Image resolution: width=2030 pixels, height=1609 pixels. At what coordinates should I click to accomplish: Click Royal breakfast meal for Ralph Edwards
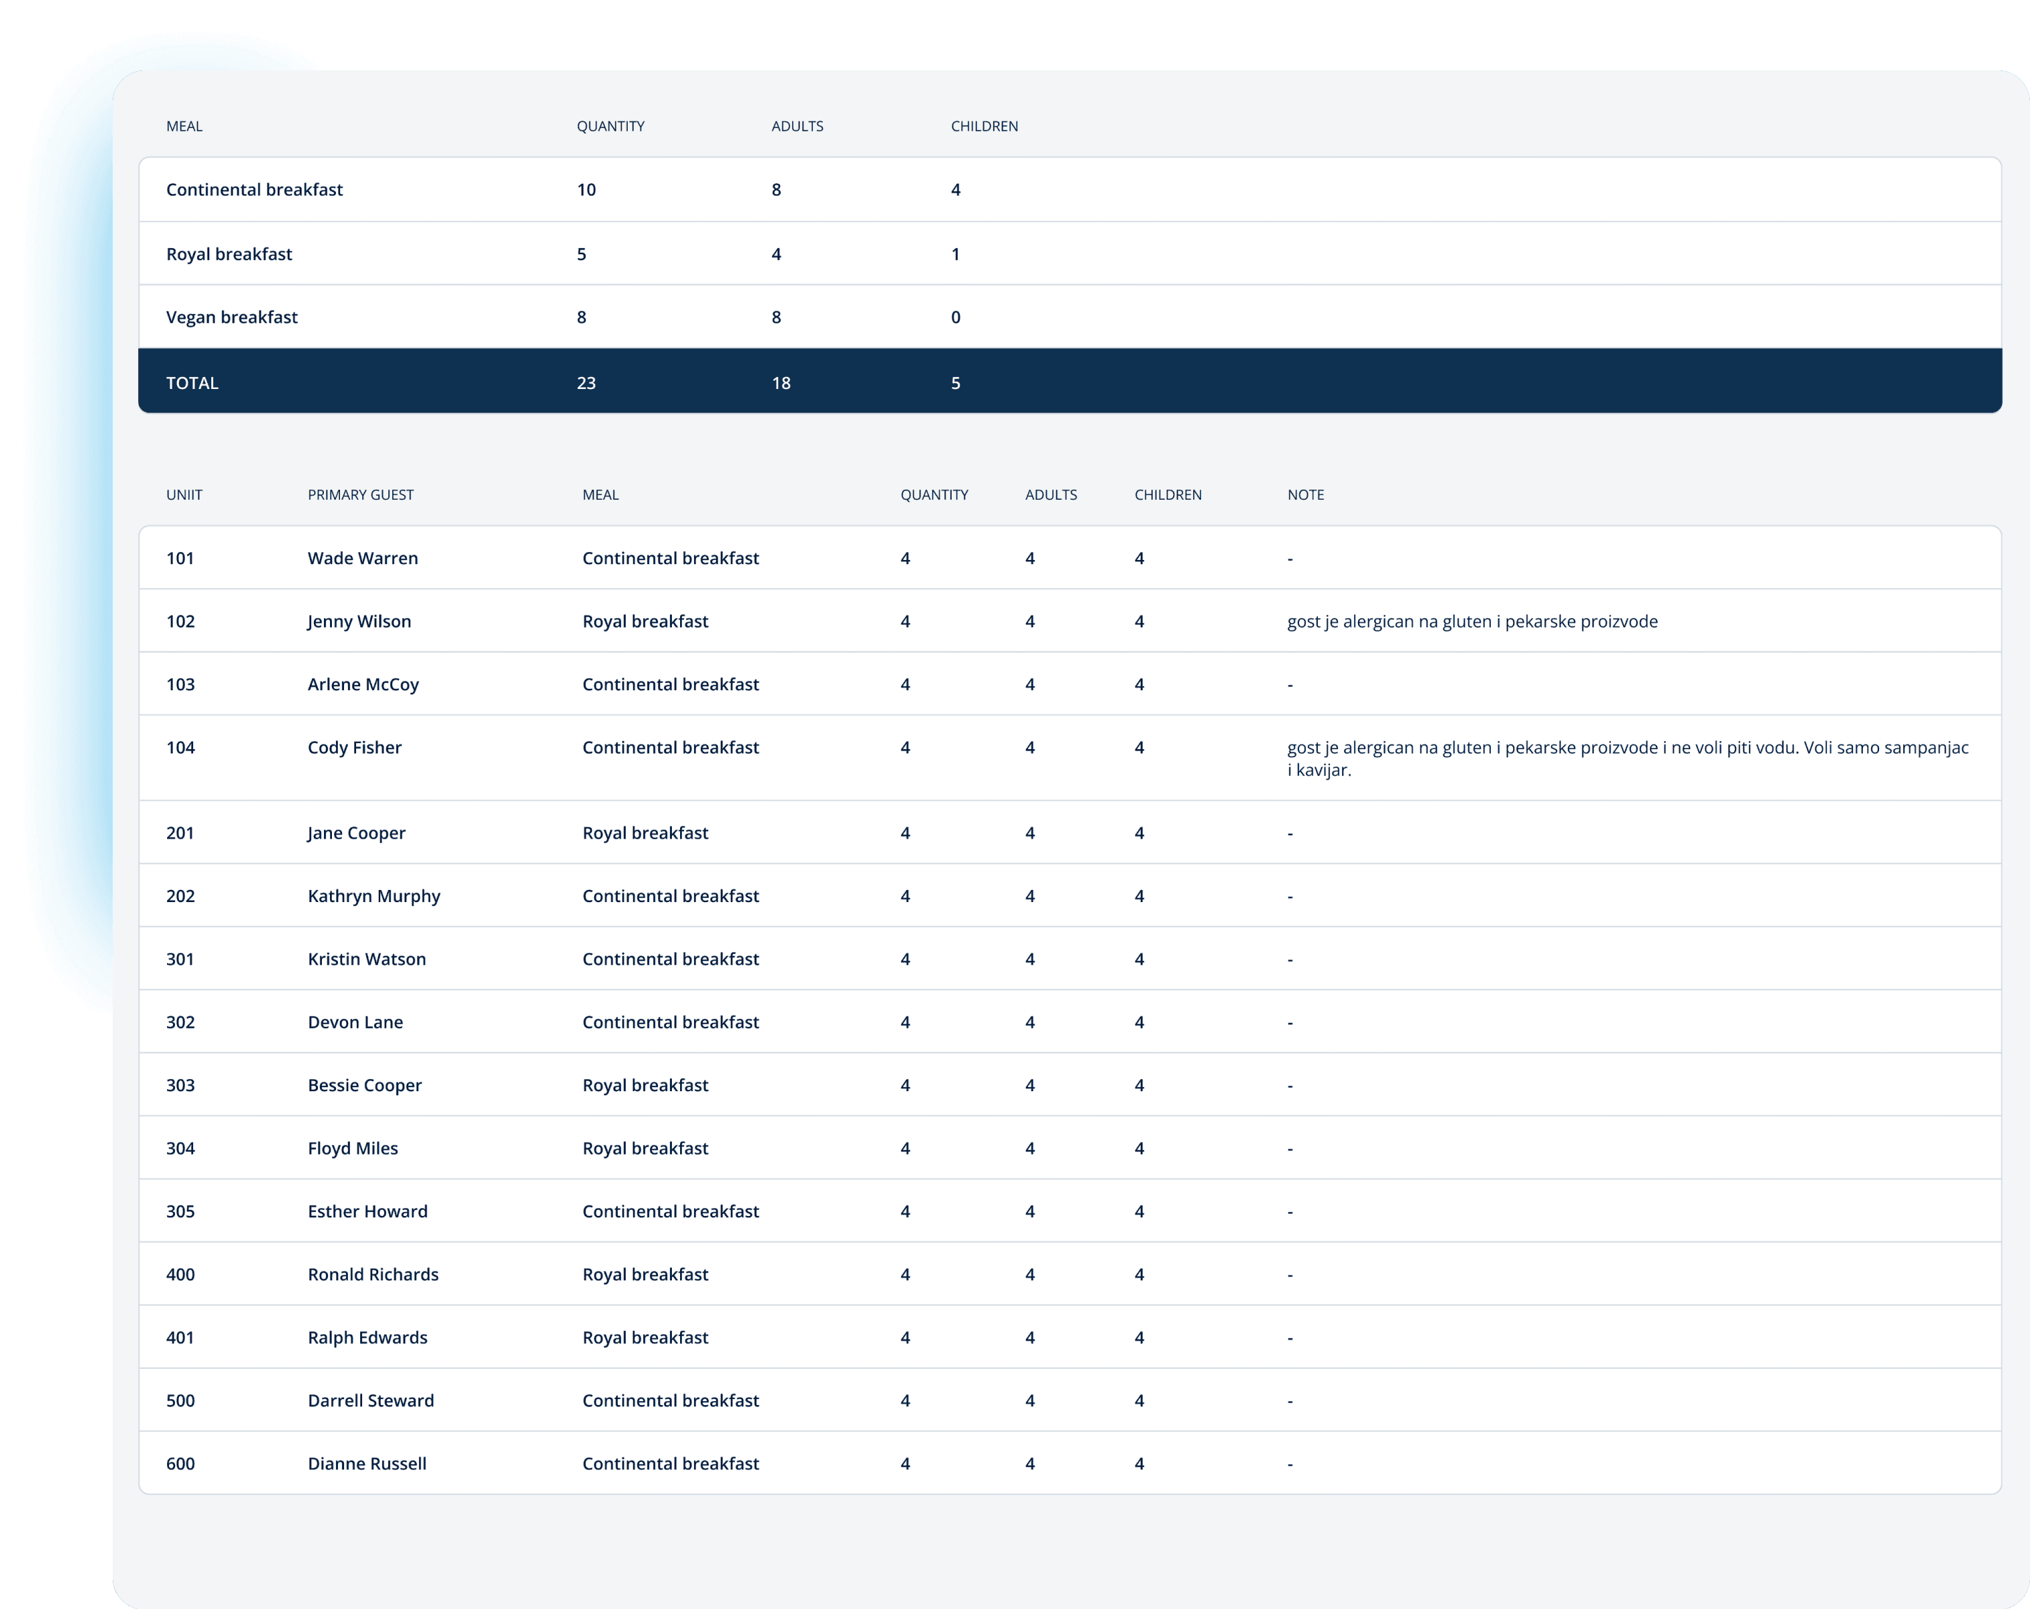click(645, 1338)
